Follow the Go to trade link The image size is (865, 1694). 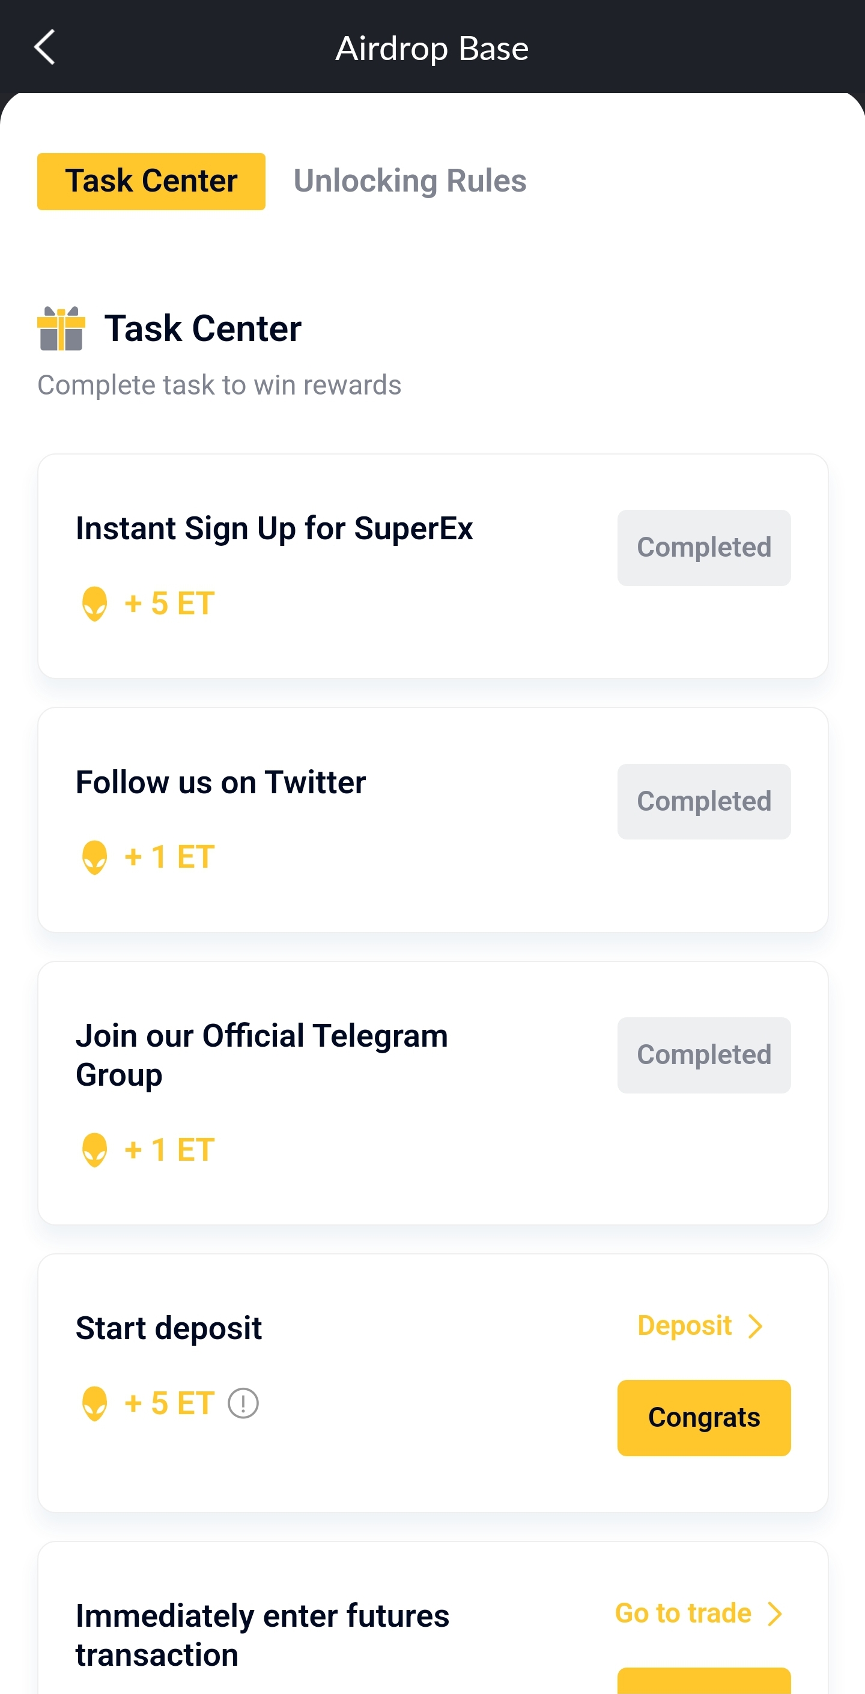coord(683,1614)
